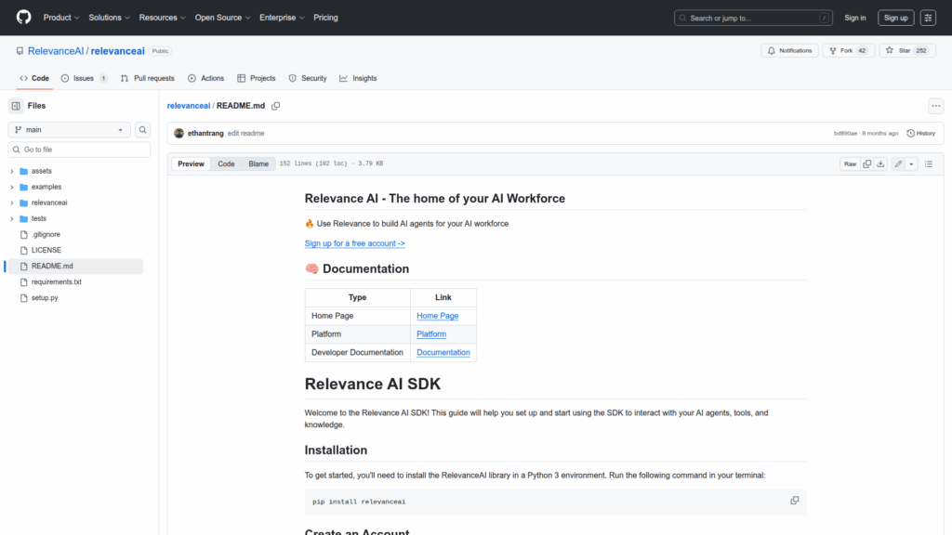
Task: Open the three-dot more options menu
Action: click(x=935, y=106)
